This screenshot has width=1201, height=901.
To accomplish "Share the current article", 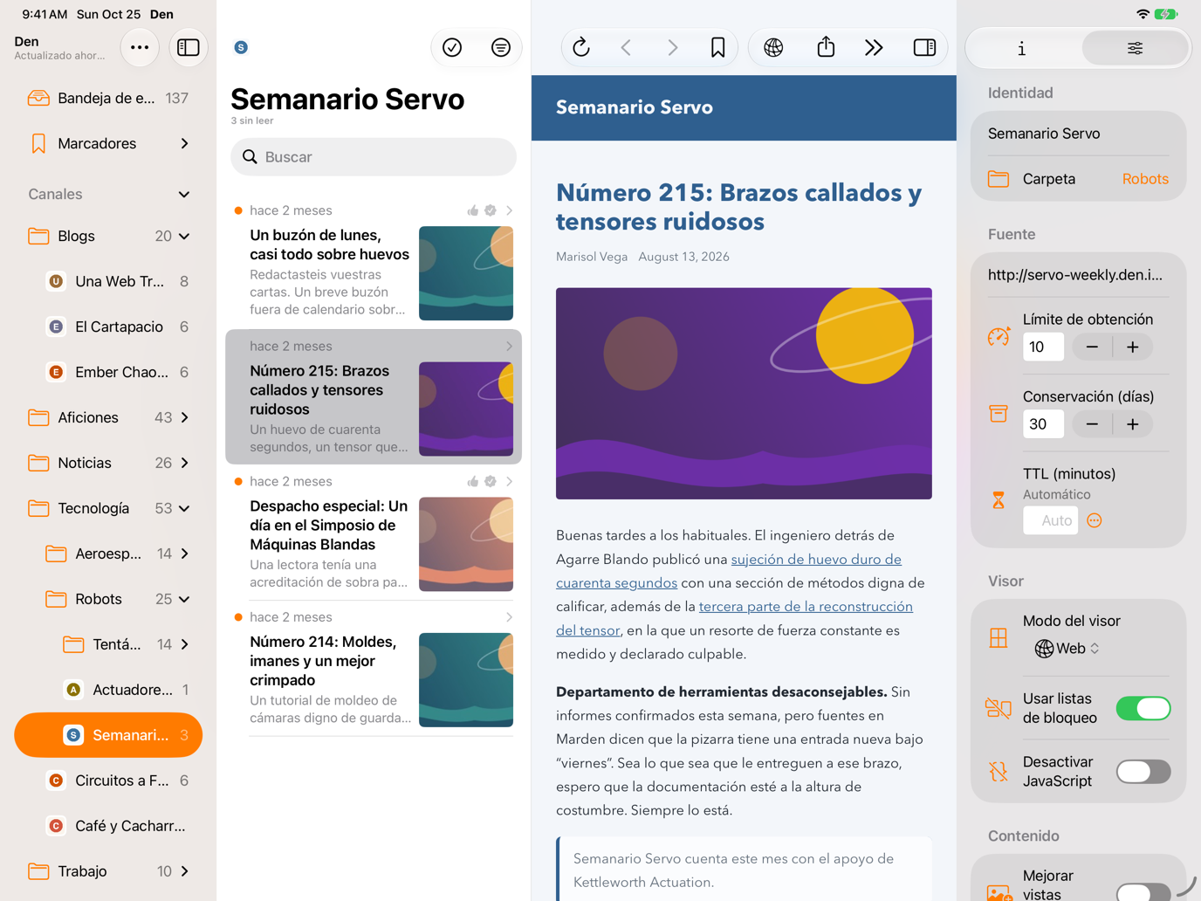I will tap(826, 48).
